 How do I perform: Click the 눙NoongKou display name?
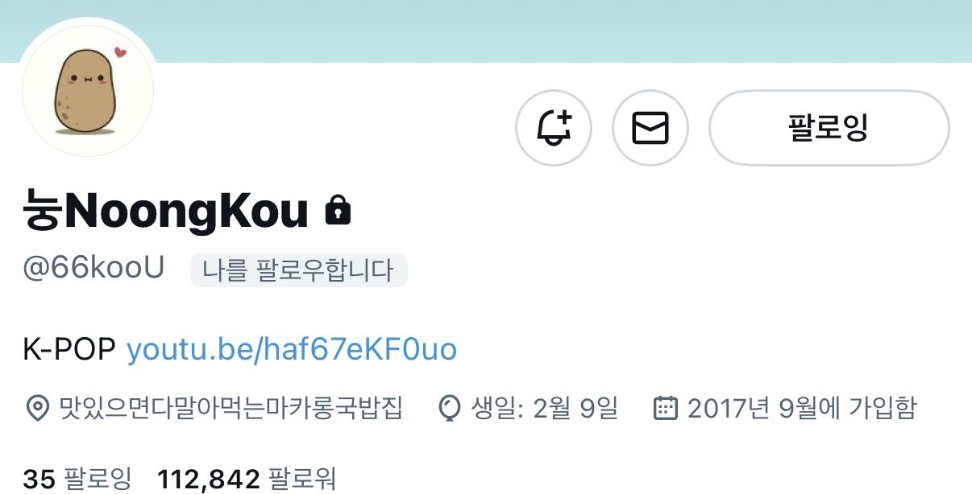(166, 212)
